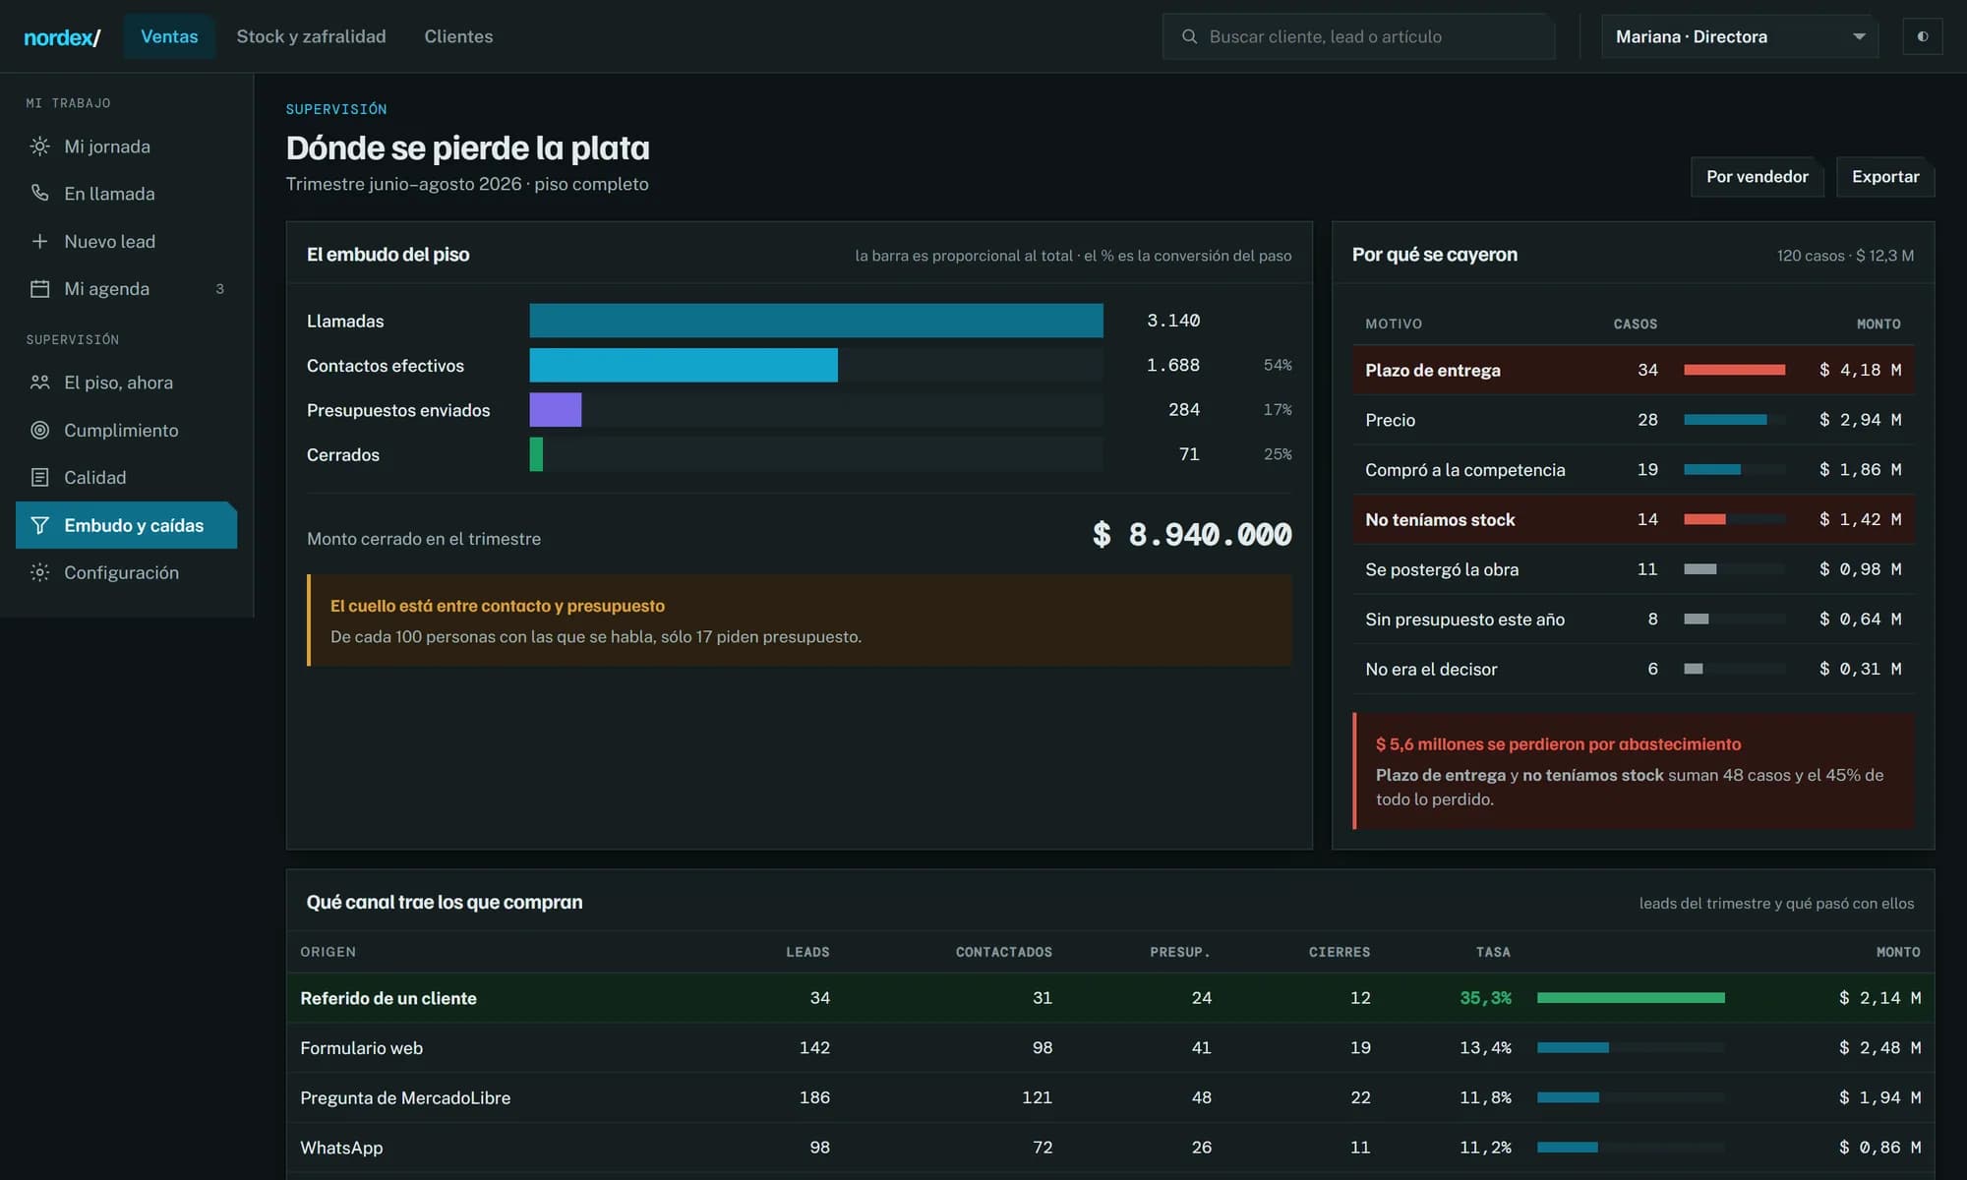This screenshot has width=1967, height=1180.
Task: Click the Motivo column header
Action: [1394, 324]
